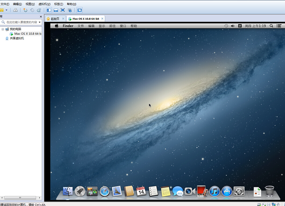Enter VMware full screen mode

tap(63, 10)
